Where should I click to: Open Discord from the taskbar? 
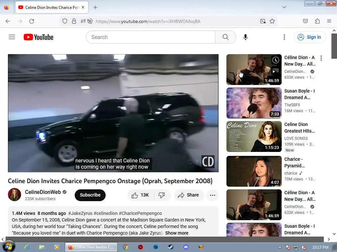[186, 247]
